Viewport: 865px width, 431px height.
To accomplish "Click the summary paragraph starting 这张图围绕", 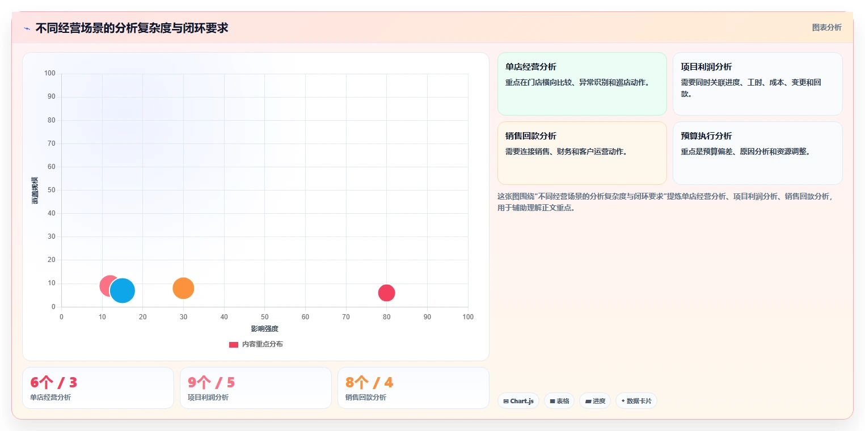I will pos(665,202).
